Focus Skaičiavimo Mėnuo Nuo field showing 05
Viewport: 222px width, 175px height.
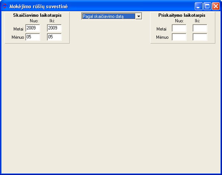[33, 37]
